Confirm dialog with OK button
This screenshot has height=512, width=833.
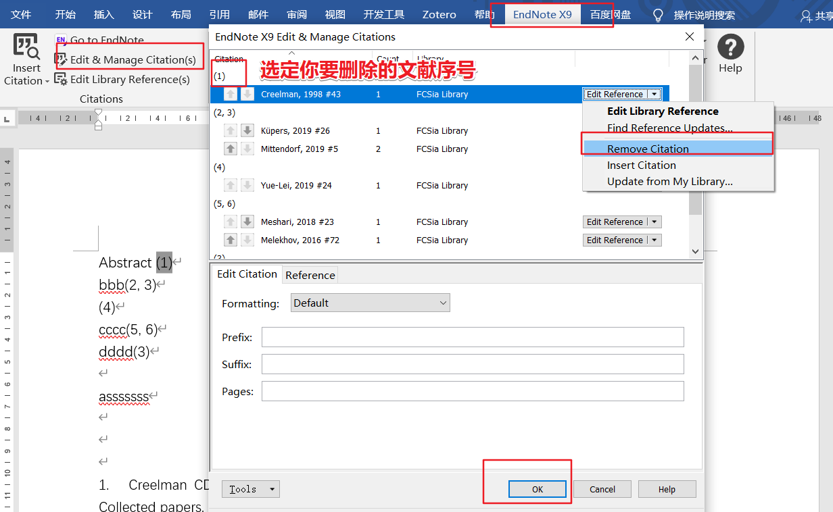click(538, 489)
